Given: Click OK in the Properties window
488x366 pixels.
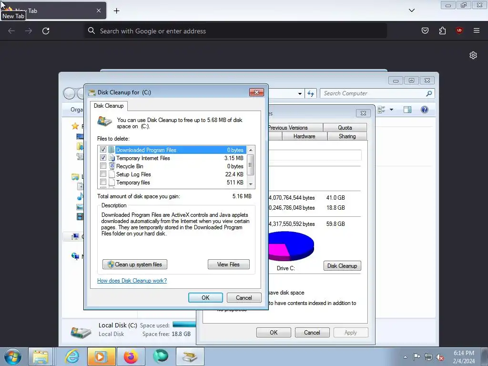Looking at the screenshot, I should [x=274, y=332].
